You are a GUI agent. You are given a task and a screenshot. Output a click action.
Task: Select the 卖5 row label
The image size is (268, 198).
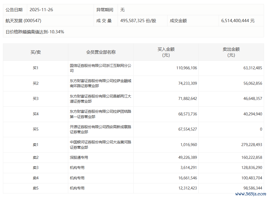[35, 188]
